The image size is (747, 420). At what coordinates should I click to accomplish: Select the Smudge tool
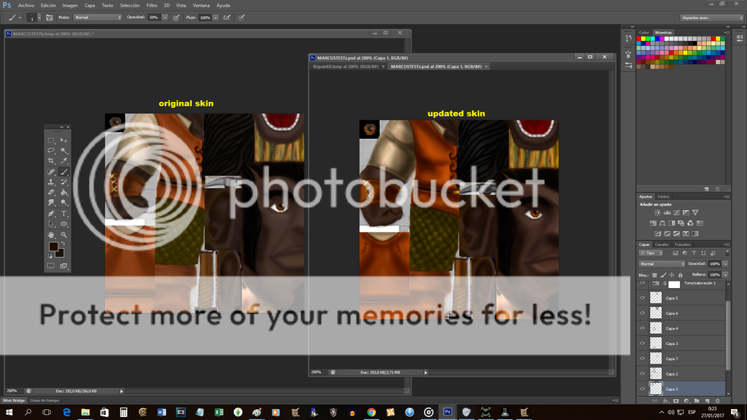(x=51, y=203)
